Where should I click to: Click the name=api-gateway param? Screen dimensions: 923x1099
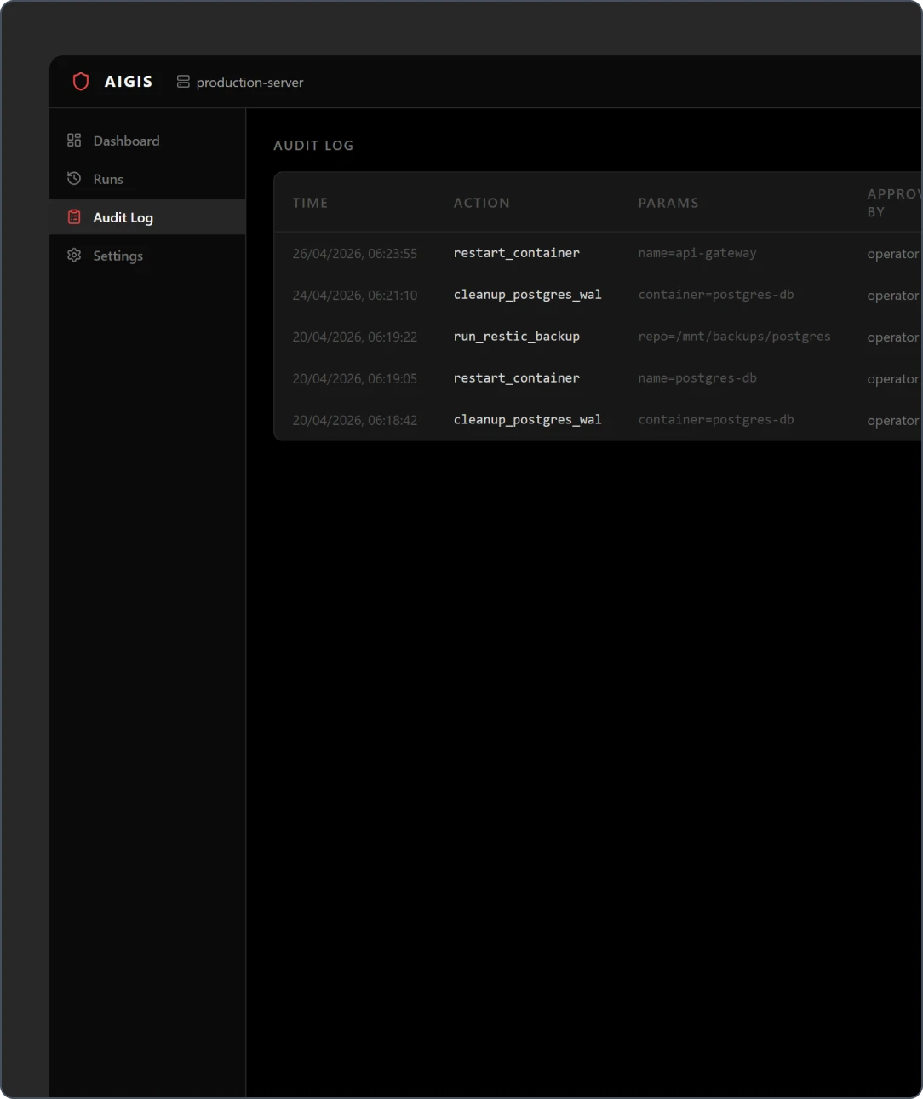tap(697, 253)
